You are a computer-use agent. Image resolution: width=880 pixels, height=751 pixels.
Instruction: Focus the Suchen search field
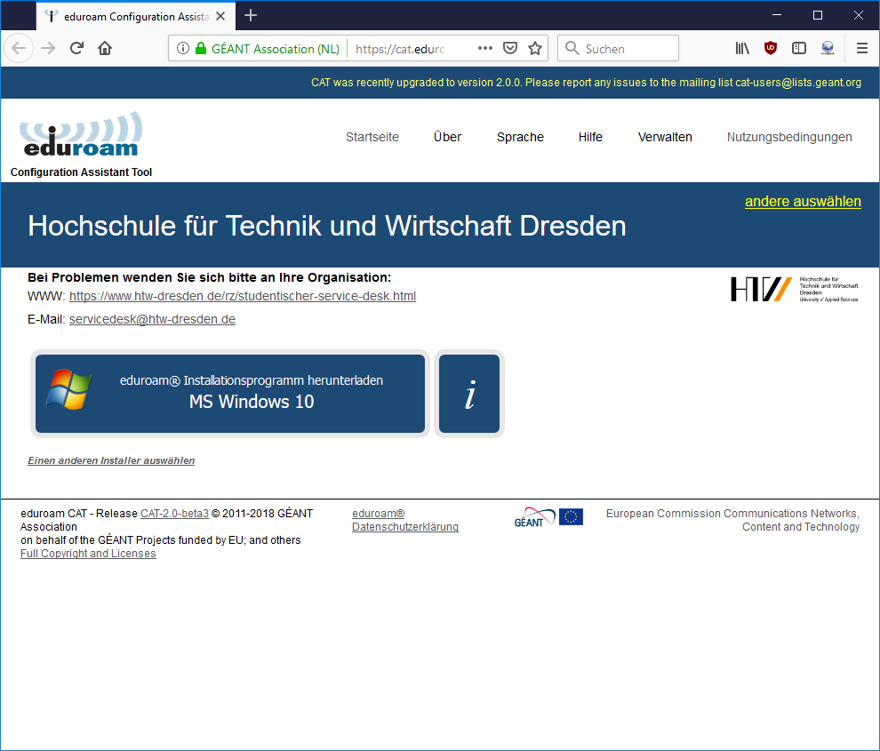(x=618, y=48)
